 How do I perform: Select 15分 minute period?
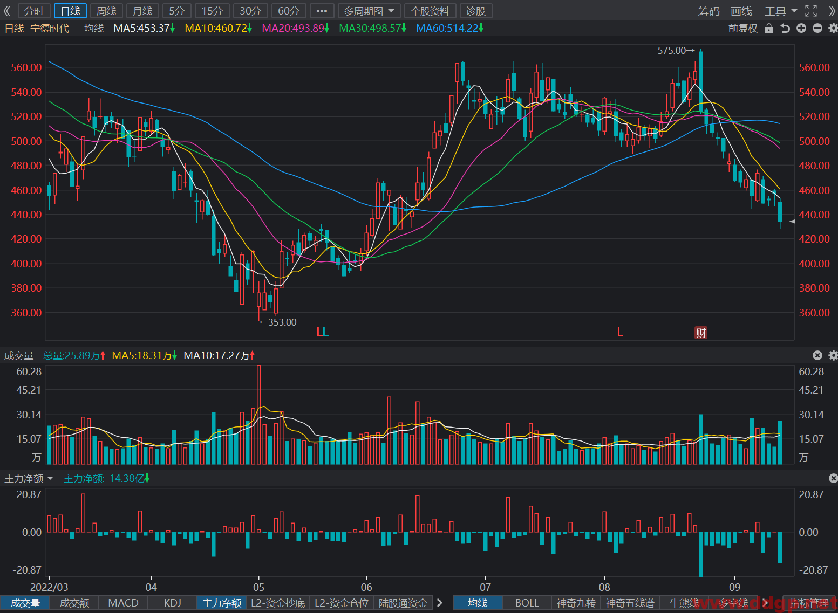(x=212, y=11)
